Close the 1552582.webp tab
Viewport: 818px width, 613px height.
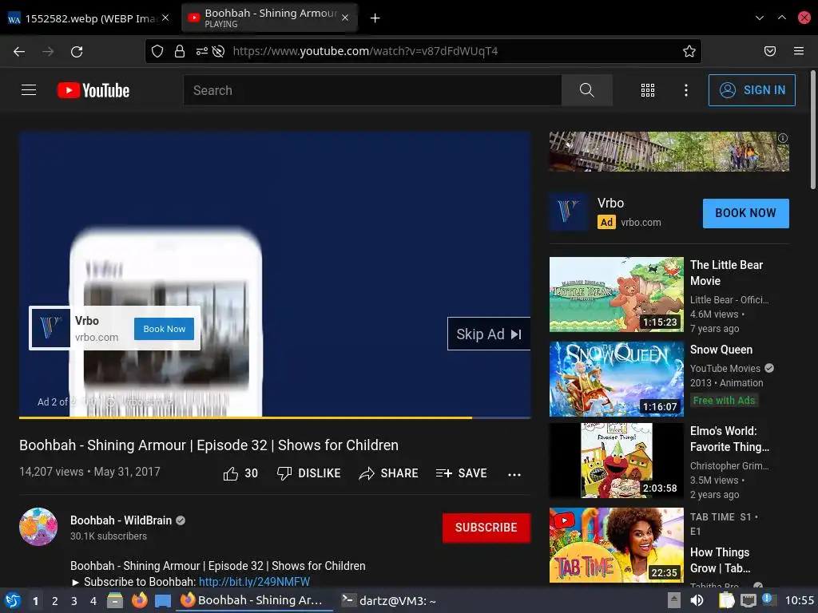165,18
